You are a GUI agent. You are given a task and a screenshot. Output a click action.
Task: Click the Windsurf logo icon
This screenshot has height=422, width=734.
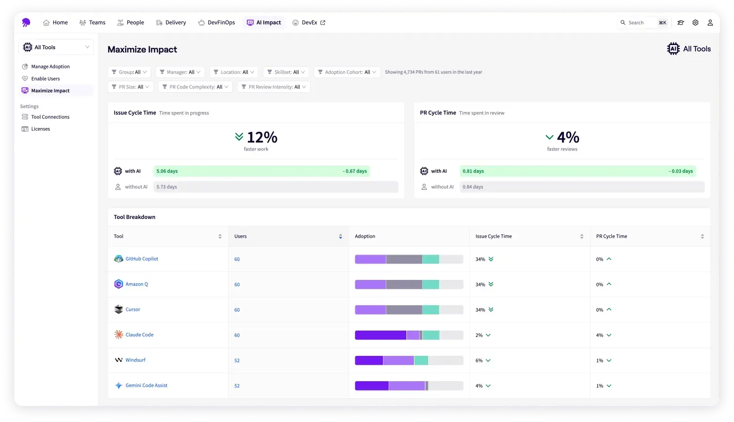point(119,360)
